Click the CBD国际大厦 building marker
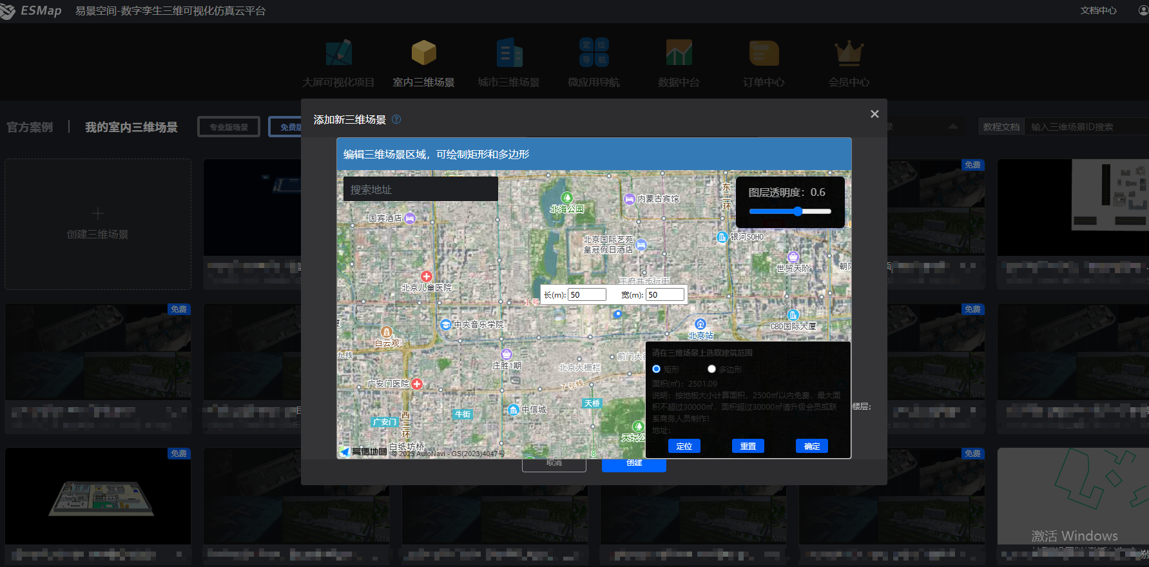 (793, 315)
